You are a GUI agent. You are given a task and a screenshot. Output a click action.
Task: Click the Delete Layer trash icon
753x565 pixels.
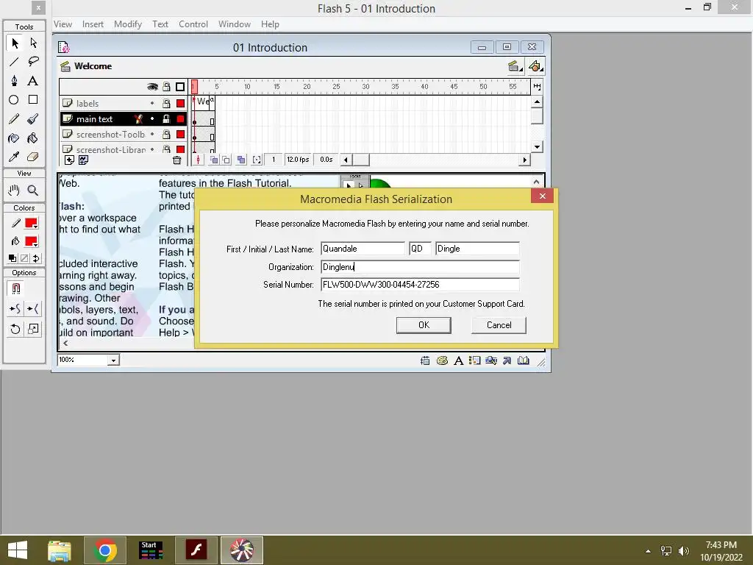[x=176, y=160]
